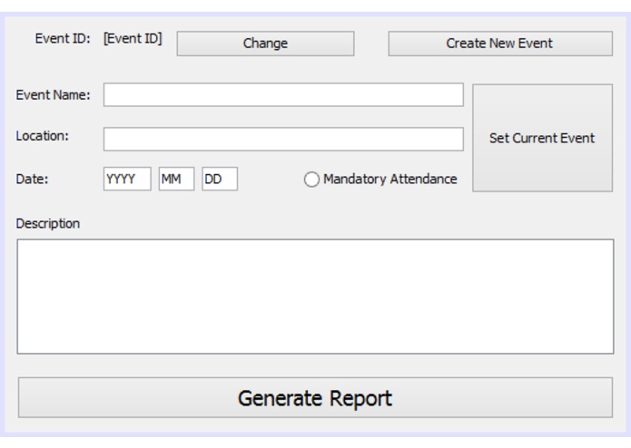Click the 'Description' label

tap(48, 223)
